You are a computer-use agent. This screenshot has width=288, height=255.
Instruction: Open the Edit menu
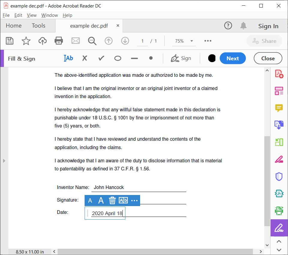18,15
